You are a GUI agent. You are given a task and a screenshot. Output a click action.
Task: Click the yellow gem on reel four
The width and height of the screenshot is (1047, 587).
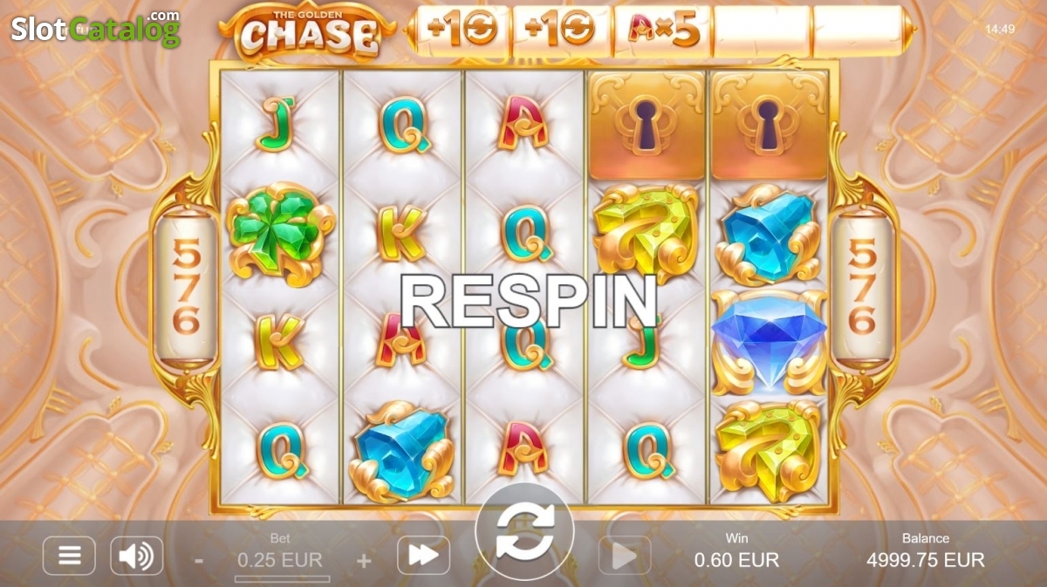(x=647, y=233)
